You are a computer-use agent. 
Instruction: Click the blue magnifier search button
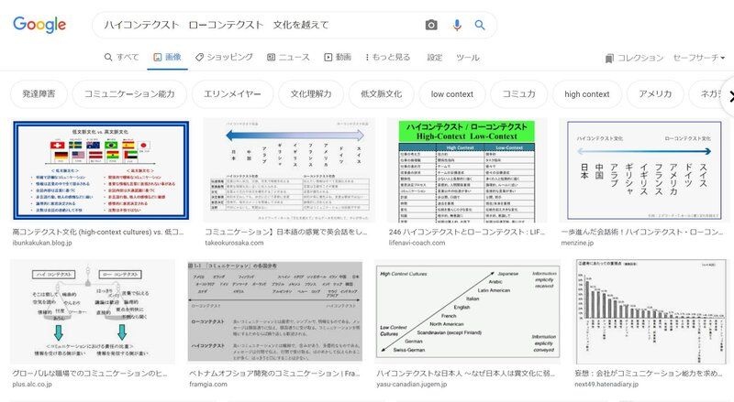(x=480, y=25)
